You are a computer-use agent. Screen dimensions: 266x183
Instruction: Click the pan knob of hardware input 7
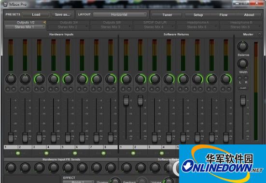pos(97,79)
